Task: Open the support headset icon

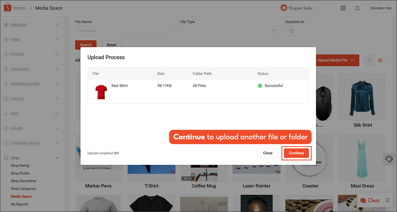Action: click(x=389, y=159)
